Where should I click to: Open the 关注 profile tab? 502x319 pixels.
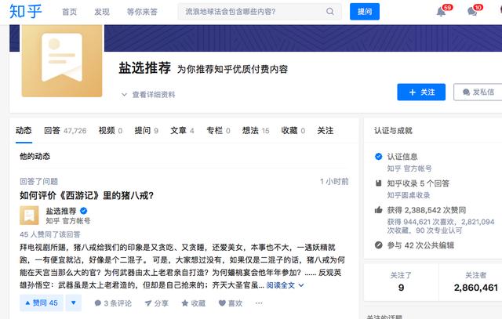click(326, 131)
